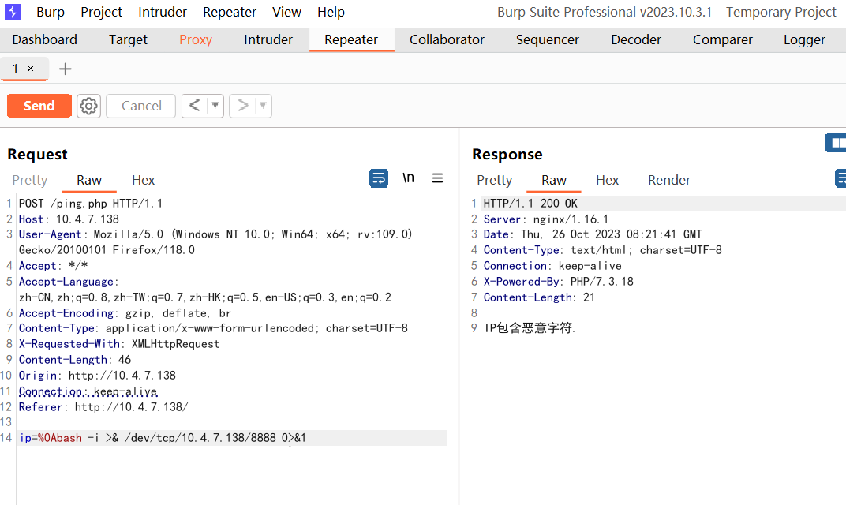Go back to previous request arrow
Image resolution: width=846 pixels, height=505 pixels.
coord(194,106)
